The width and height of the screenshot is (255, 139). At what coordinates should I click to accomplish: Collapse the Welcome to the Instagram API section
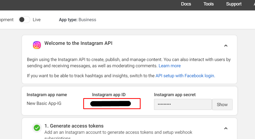[226, 46]
